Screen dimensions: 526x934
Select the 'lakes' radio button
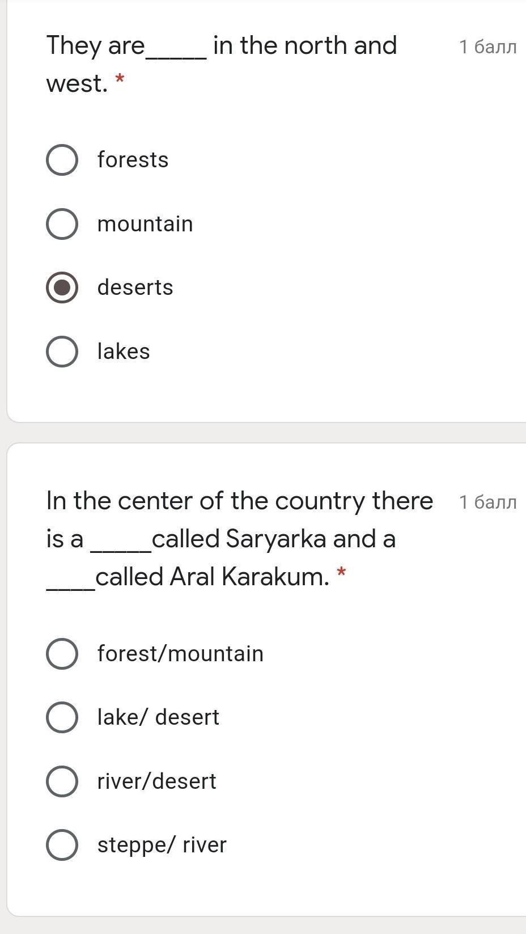62,352
